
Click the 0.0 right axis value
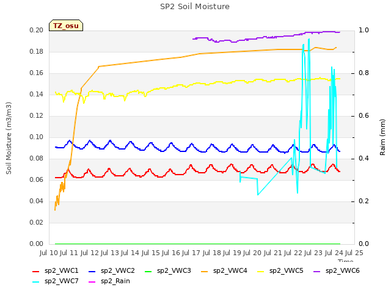pos(364,244)
